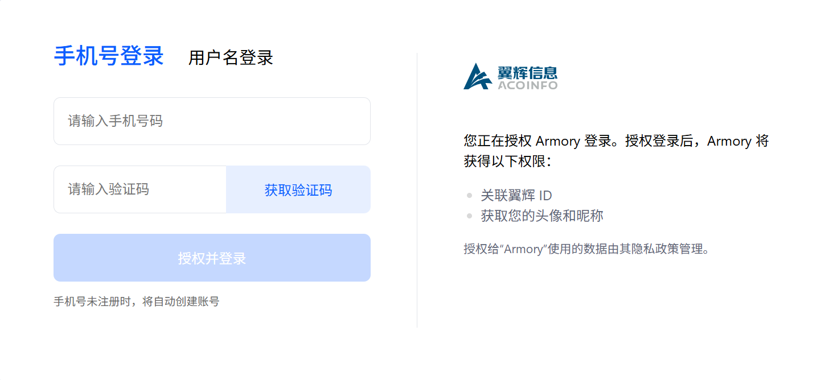Image resolution: width=833 pixels, height=380 pixels.
Task: Click the 翼辉信息 brand name in logo
Action: tap(527, 72)
